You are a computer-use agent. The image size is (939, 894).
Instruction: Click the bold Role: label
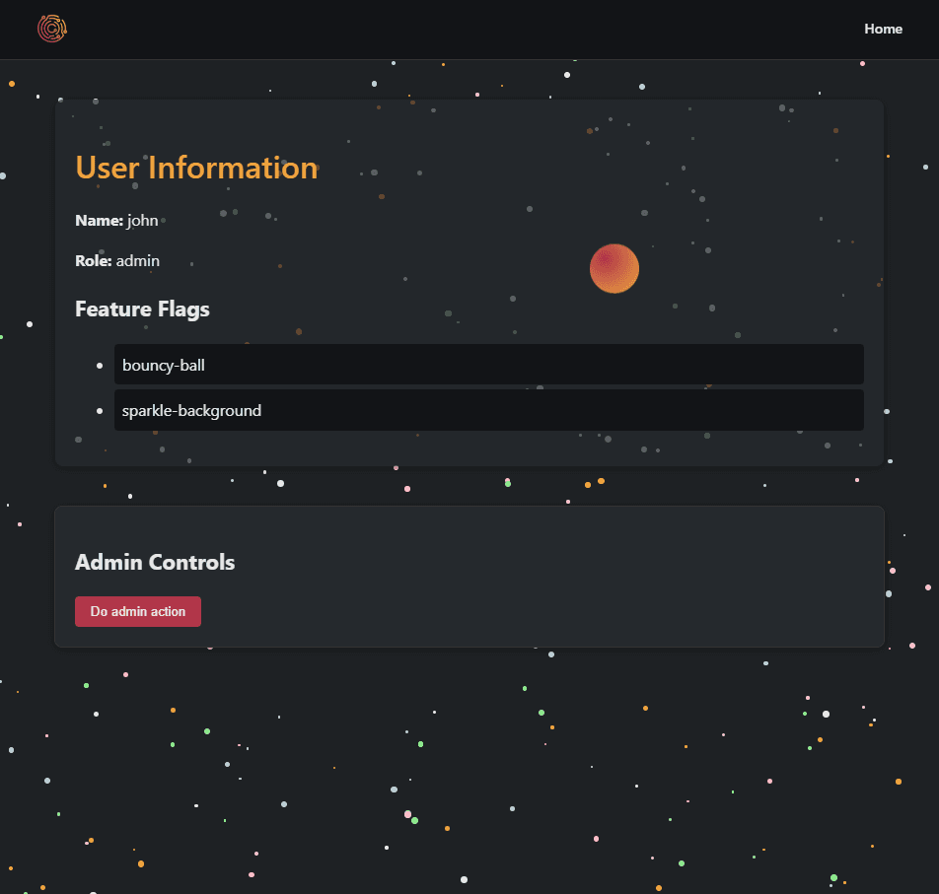tap(94, 261)
